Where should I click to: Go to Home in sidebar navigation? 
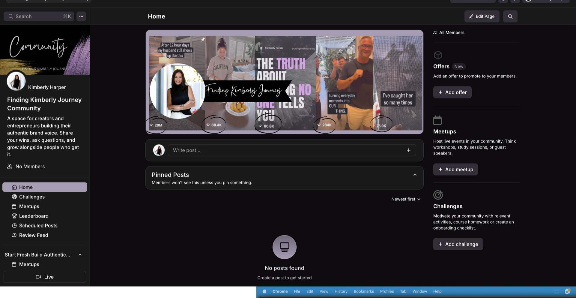pyautogui.click(x=45, y=187)
